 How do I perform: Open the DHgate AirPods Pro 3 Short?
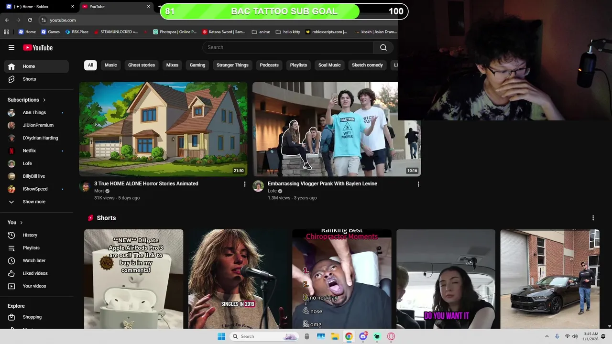(134, 279)
